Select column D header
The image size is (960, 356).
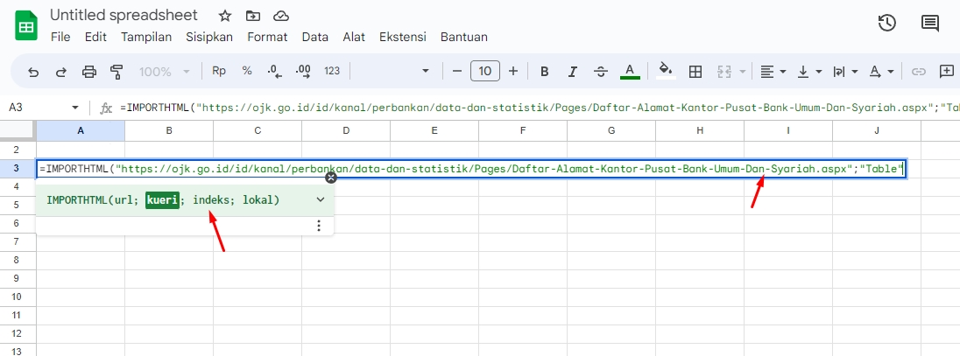pos(346,130)
